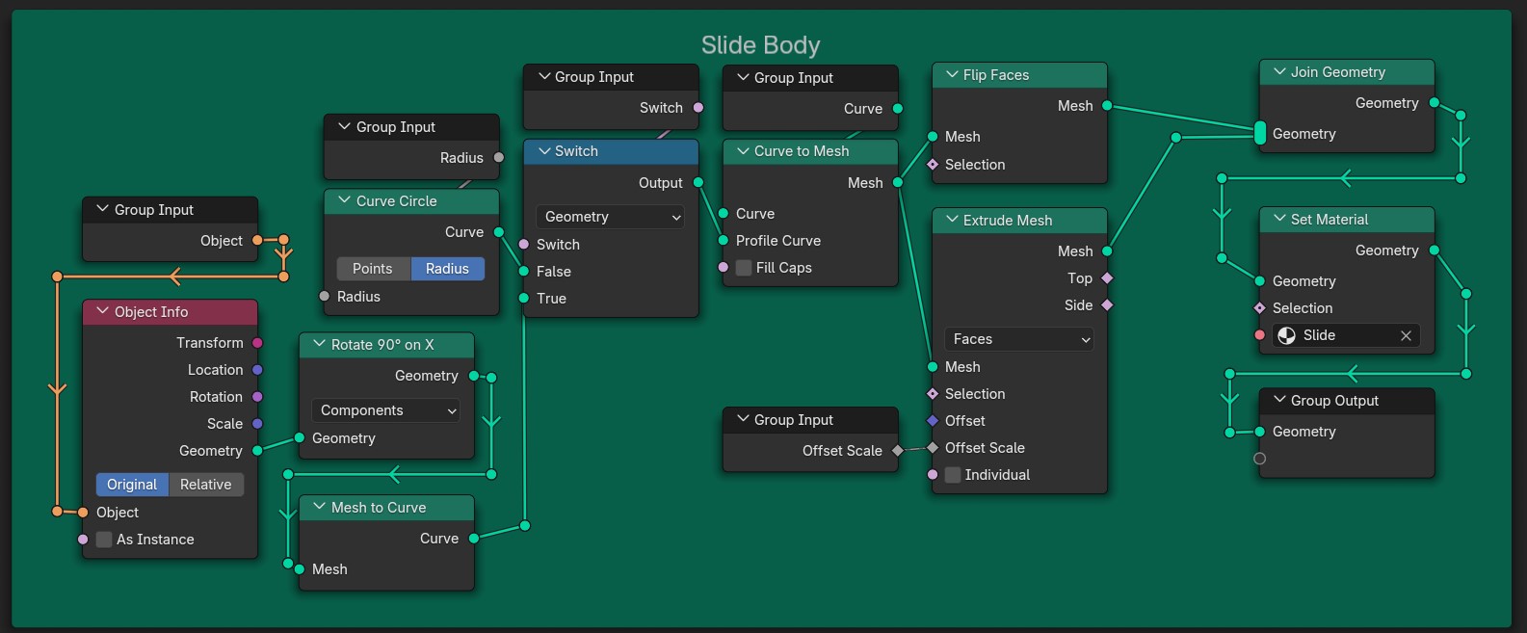Open the Components dropdown in Rotate node
1527x633 pixels.
385,410
